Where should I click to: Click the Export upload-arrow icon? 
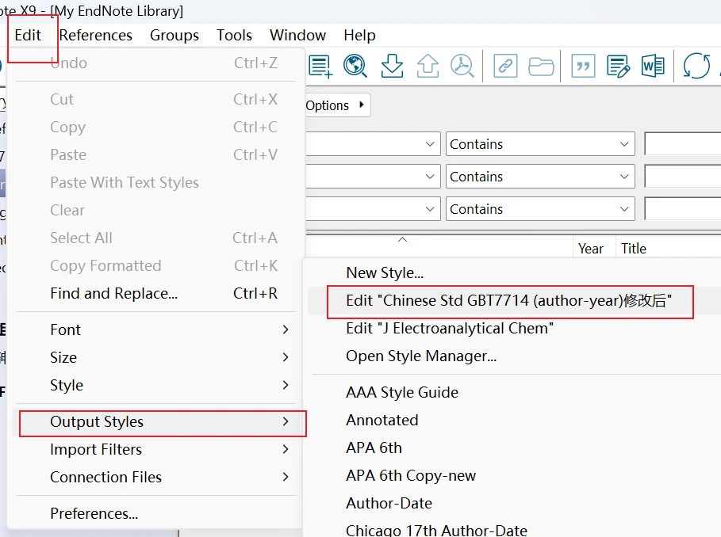[428, 66]
